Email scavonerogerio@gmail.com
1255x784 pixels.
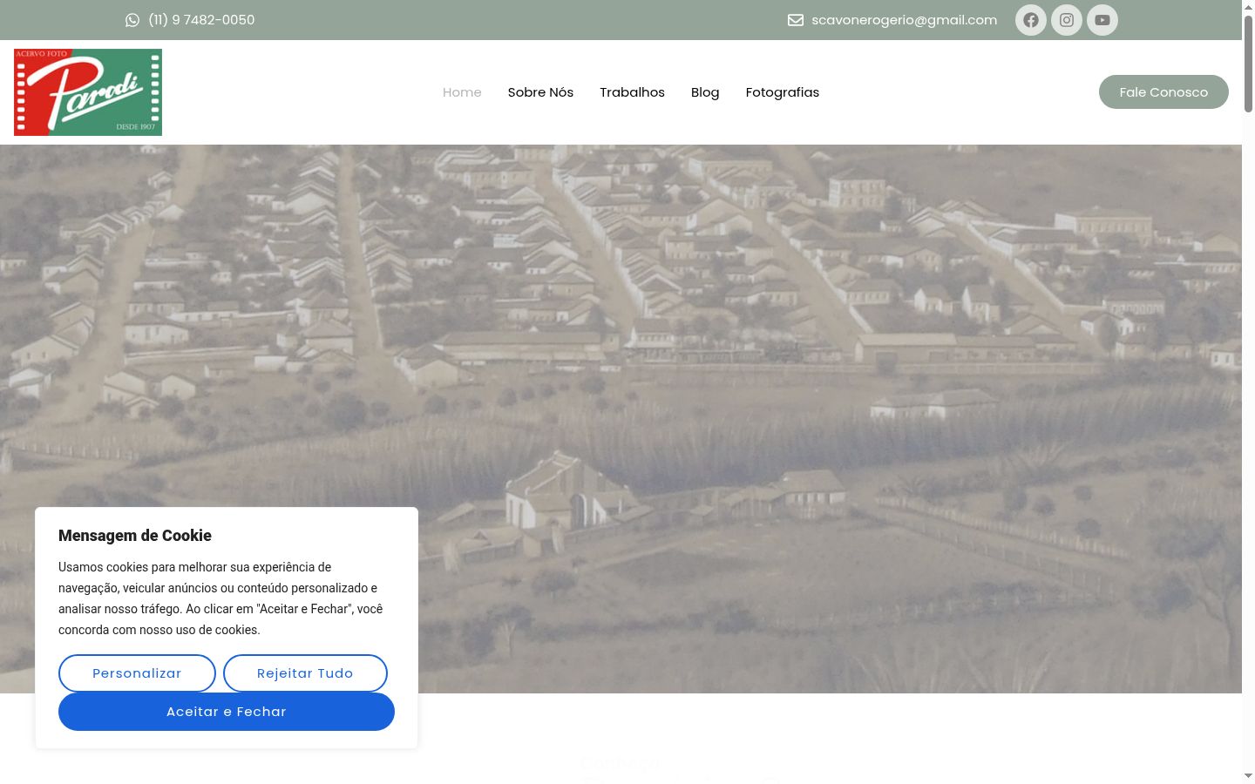pos(904,20)
